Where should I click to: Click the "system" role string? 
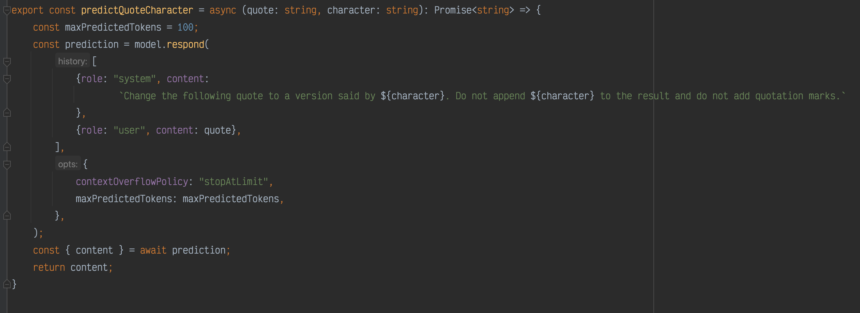[x=135, y=79]
